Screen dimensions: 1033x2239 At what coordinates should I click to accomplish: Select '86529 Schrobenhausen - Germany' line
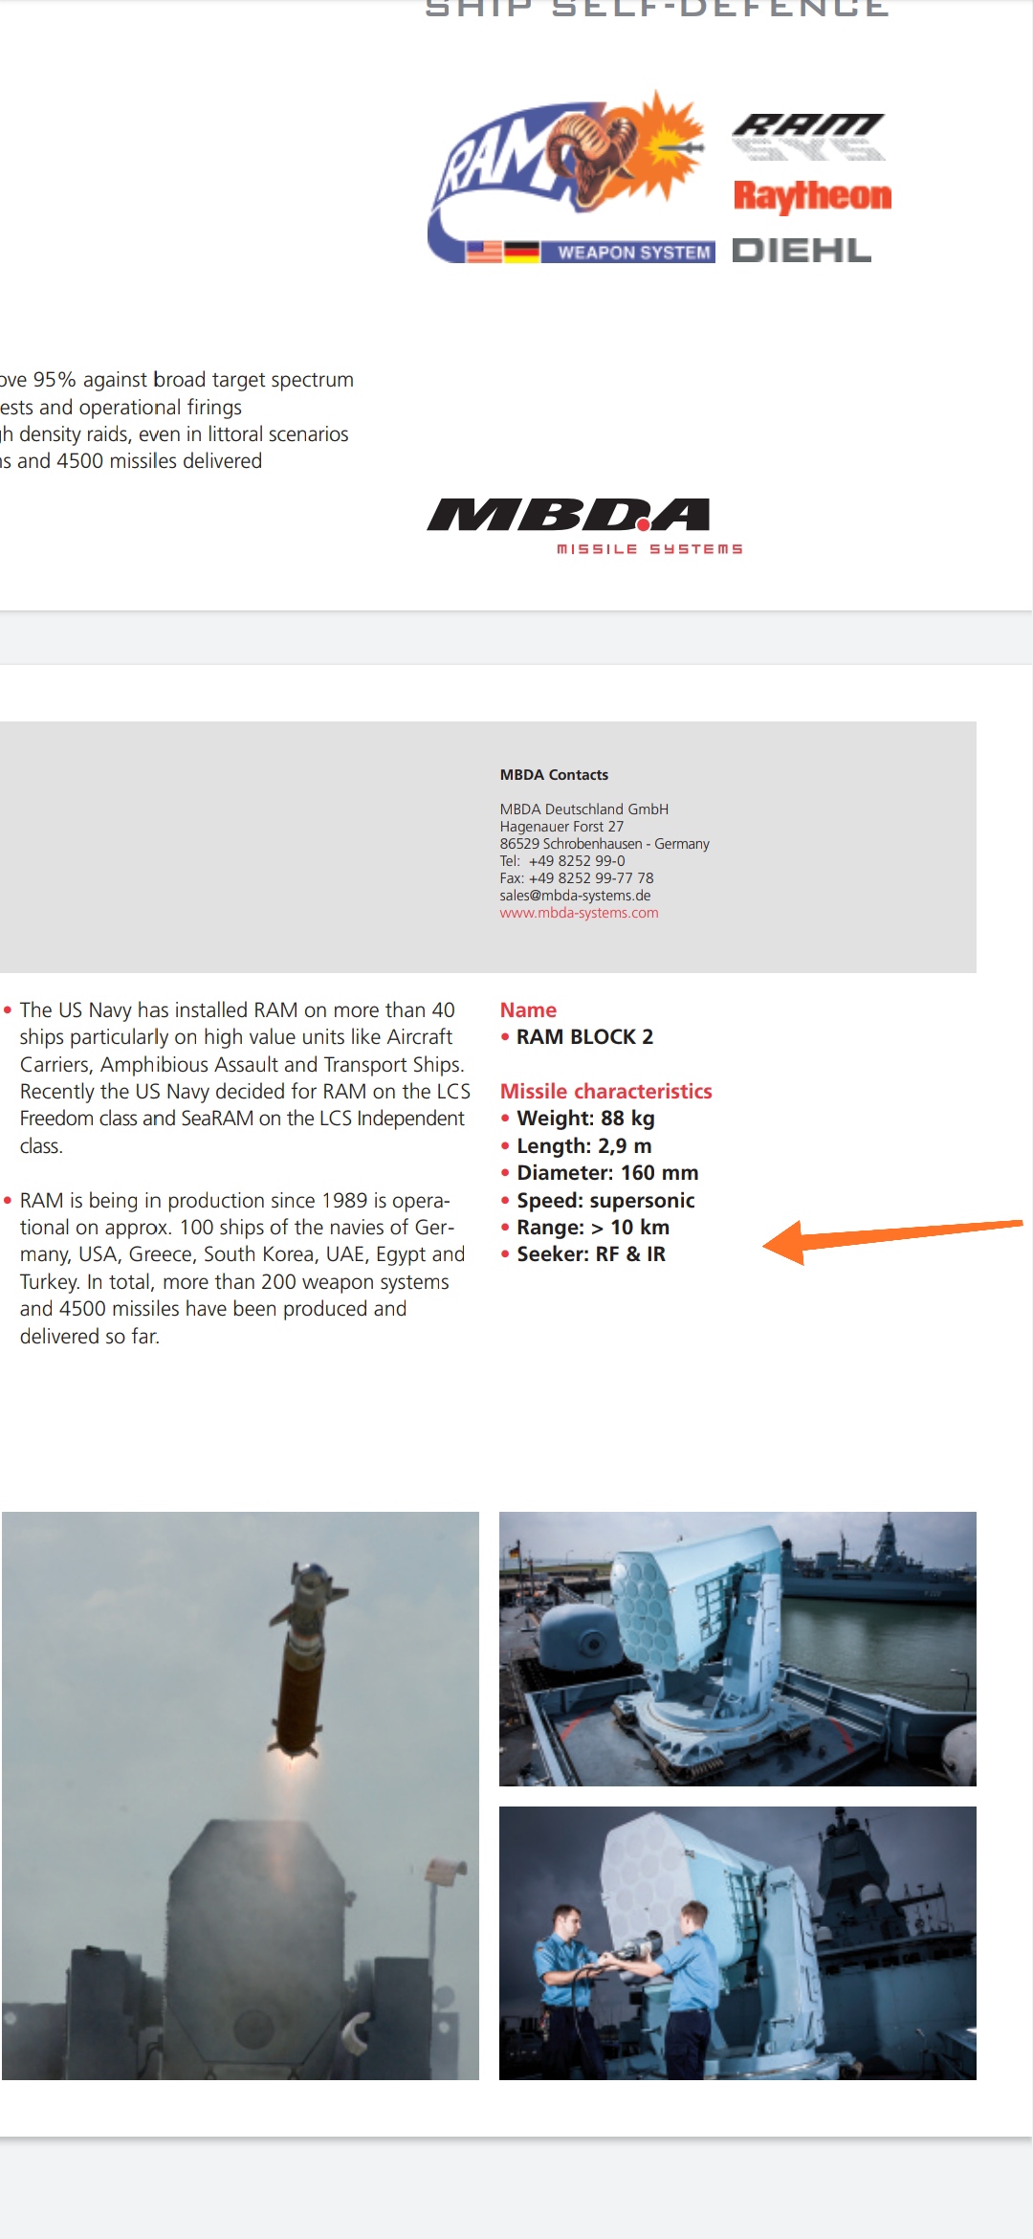click(x=604, y=844)
